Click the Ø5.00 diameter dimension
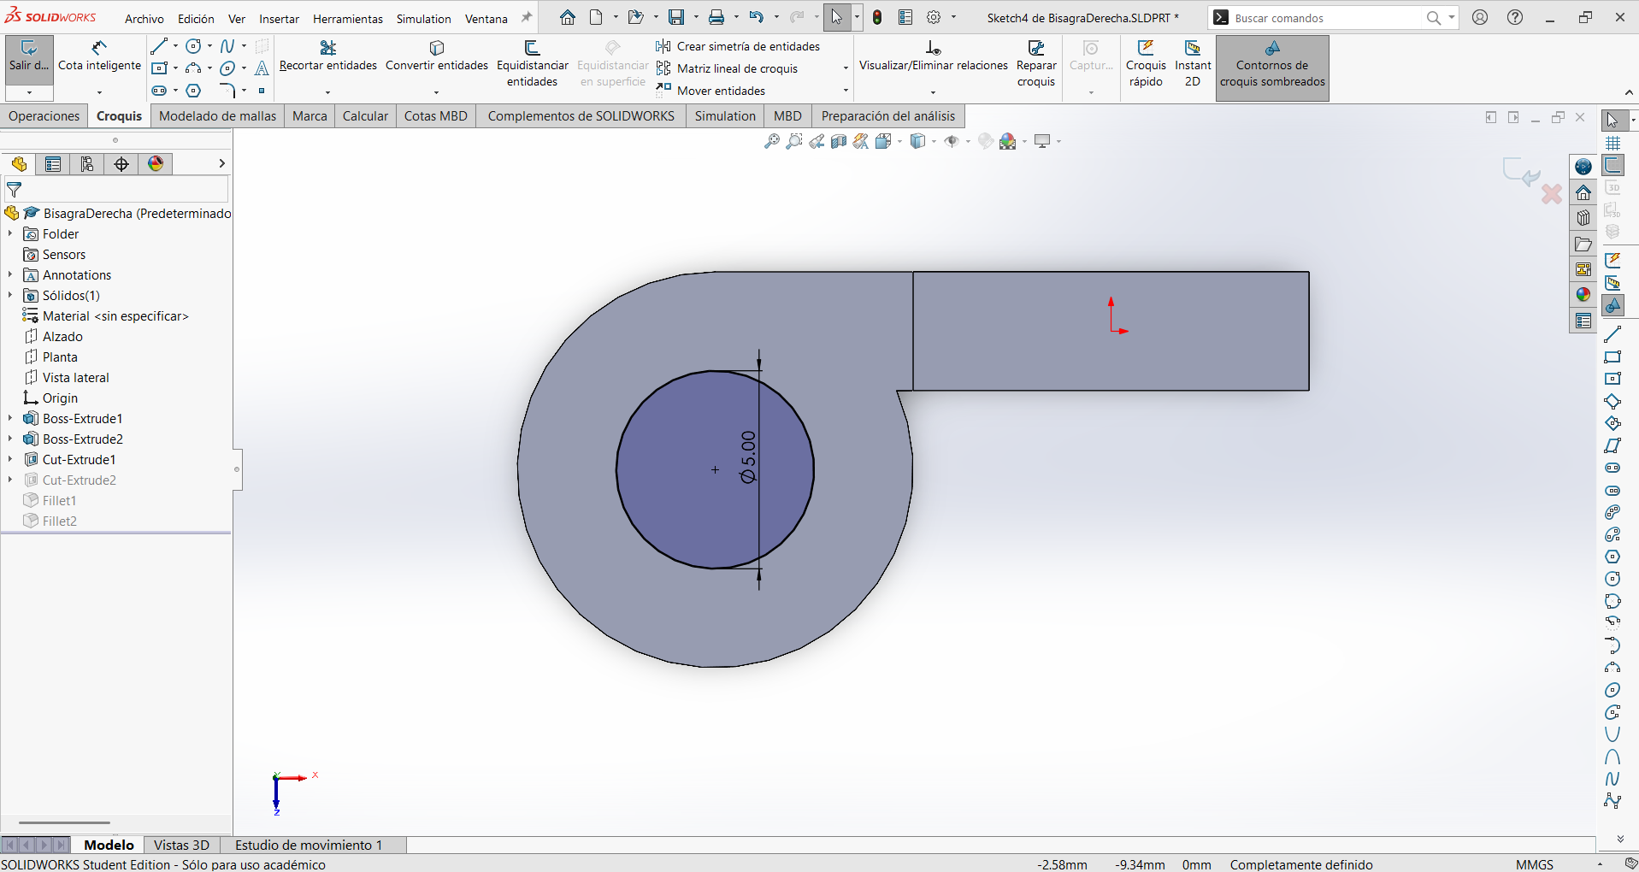Screen dimensions: 1639x872 (748, 457)
